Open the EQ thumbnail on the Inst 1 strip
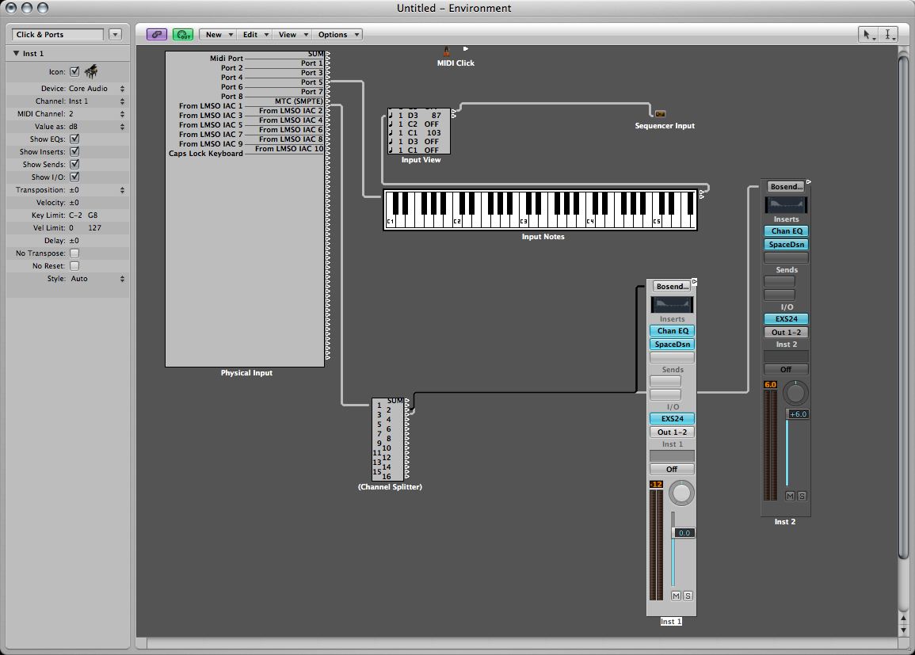This screenshot has width=915, height=655. tap(672, 304)
